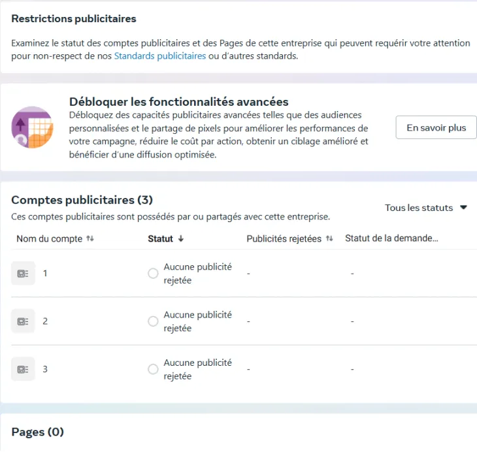
Task: Select status circle for account 1
Action: (x=153, y=274)
